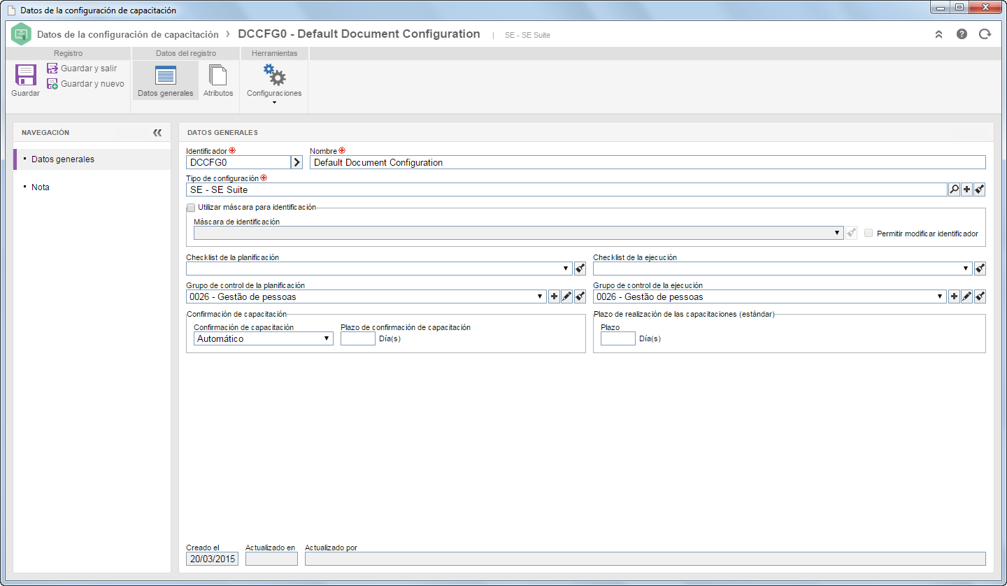Click the refresh icon in header
1007x586 pixels.
pos(985,34)
